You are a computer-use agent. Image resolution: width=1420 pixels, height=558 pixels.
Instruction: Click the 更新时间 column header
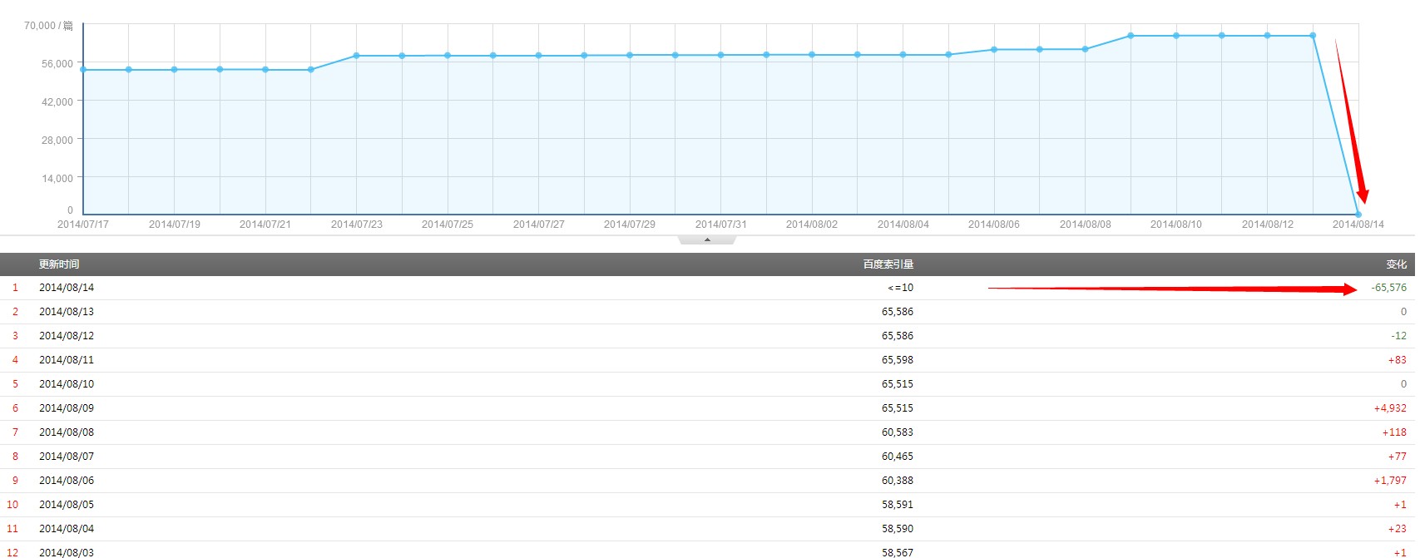click(x=59, y=264)
